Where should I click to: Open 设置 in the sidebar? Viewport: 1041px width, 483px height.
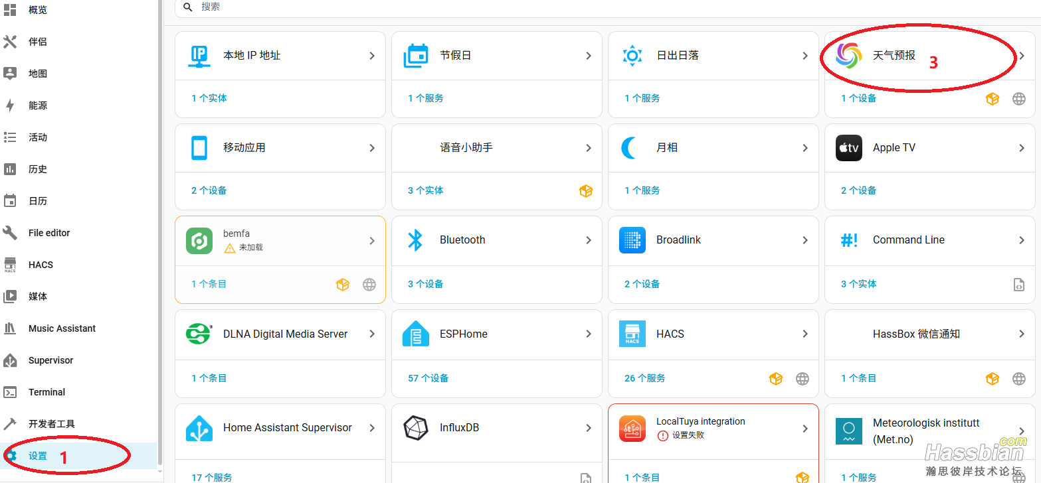pyautogui.click(x=38, y=456)
